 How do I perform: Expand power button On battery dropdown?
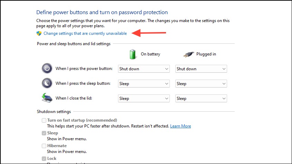click(144, 69)
